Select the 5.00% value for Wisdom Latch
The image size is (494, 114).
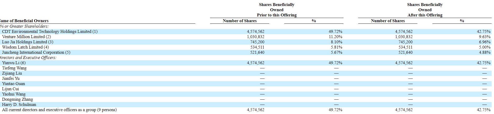[x=485, y=47]
